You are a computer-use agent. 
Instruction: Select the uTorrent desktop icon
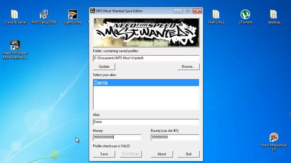coord(246,17)
